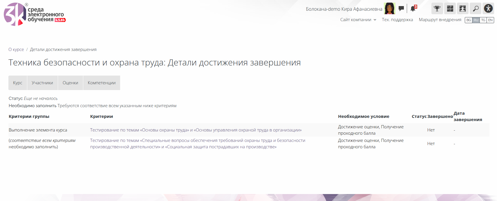Open the accessibility options icon
This screenshot has height=201, width=497.
488,9
